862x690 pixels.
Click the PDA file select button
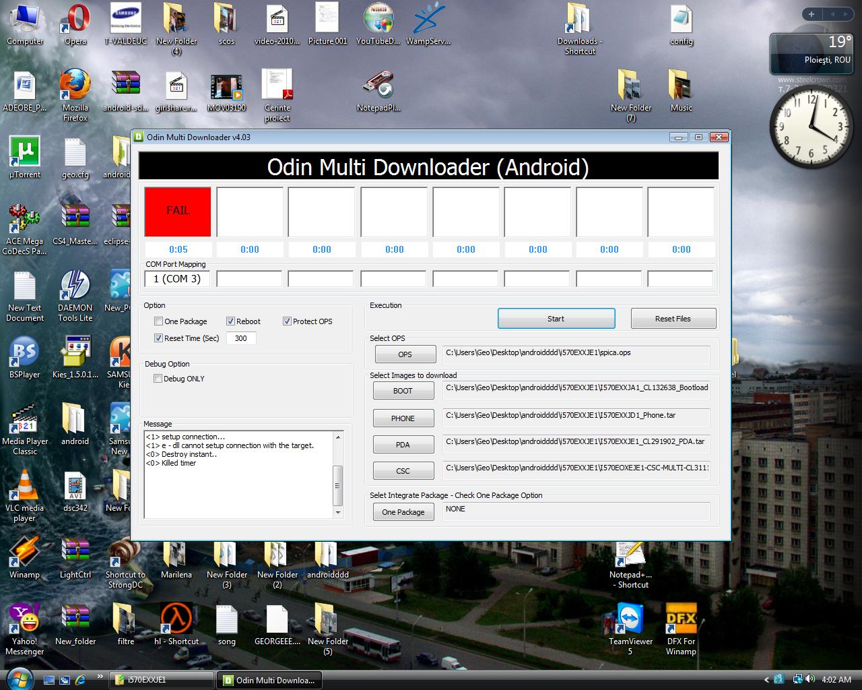[x=403, y=445]
